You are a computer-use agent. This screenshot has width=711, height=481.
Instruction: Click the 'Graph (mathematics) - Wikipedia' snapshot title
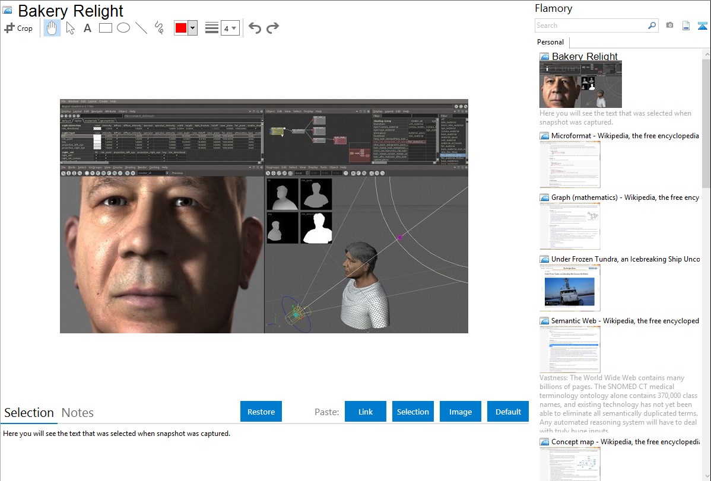(625, 198)
